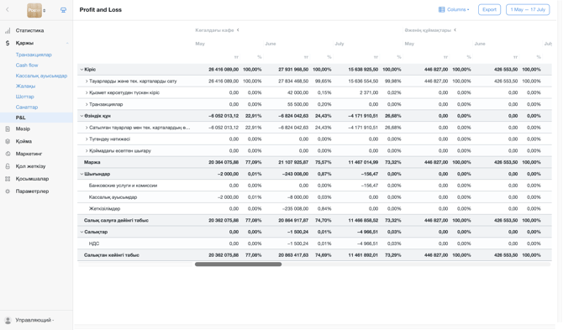Collapse the Салықтар row group
The height and width of the screenshot is (330, 563).
point(82,232)
